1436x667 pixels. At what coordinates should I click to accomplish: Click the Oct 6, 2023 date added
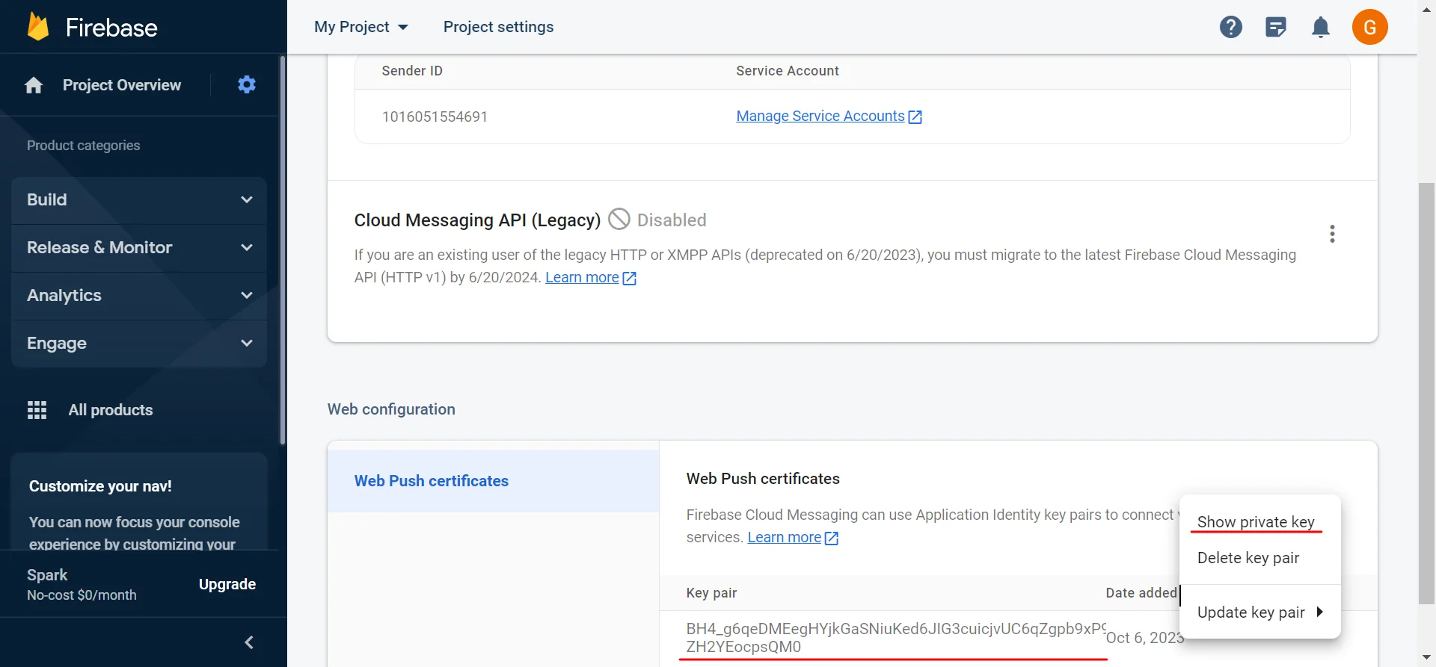[x=1144, y=638]
